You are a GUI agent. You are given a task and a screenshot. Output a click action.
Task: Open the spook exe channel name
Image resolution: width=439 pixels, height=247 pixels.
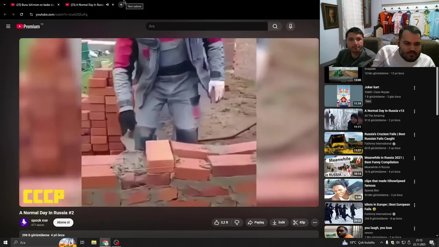coord(39,221)
